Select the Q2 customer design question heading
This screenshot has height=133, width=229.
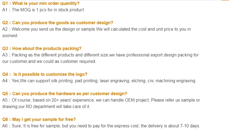pos(58,23)
